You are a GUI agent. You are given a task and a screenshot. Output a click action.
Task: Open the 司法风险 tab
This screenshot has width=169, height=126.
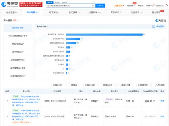tap(32, 13)
